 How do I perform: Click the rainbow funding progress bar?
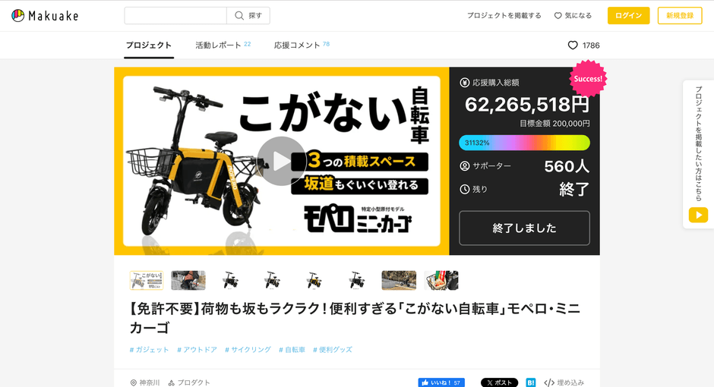(x=524, y=143)
